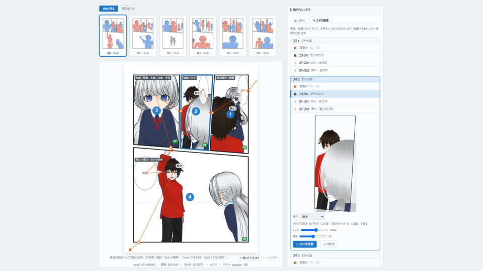The image size is (483, 271).
Task: Switch to the ガチャ tab
Action: 299,21
